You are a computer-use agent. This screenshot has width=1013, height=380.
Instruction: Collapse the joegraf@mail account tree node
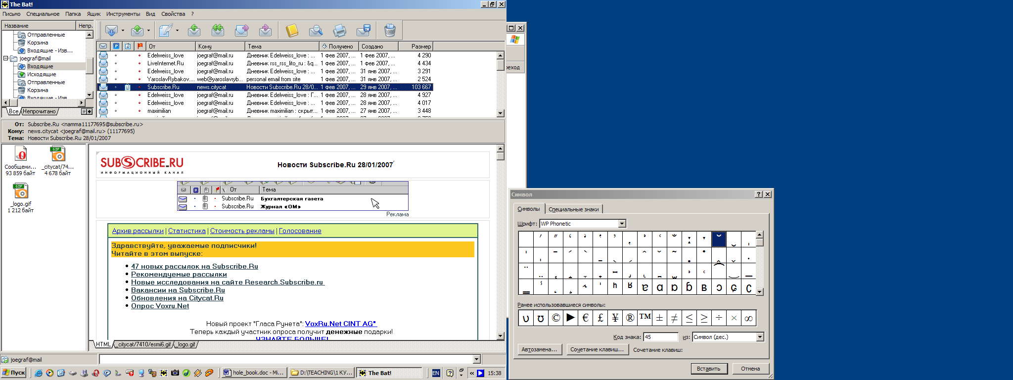click(x=6, y=58)
